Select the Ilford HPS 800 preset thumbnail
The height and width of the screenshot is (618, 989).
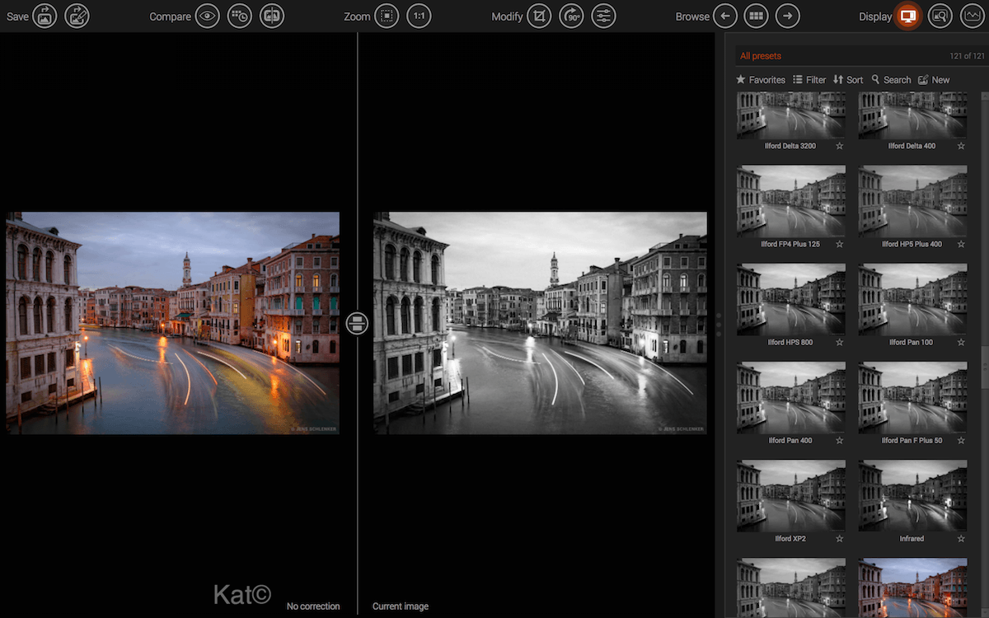tap(791, 299)
